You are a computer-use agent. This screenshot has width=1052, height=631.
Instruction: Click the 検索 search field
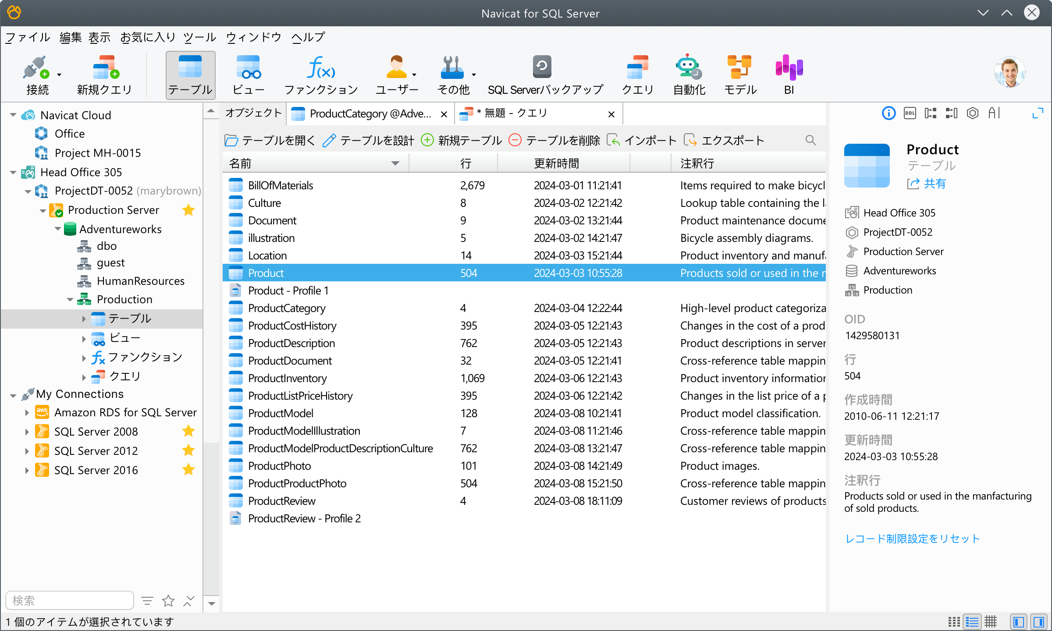70,600
